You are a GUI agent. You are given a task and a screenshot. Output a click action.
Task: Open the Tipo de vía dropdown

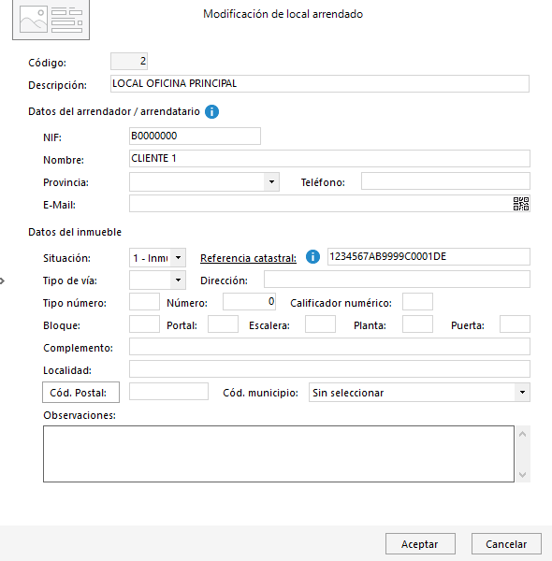[x=178, y=280]
